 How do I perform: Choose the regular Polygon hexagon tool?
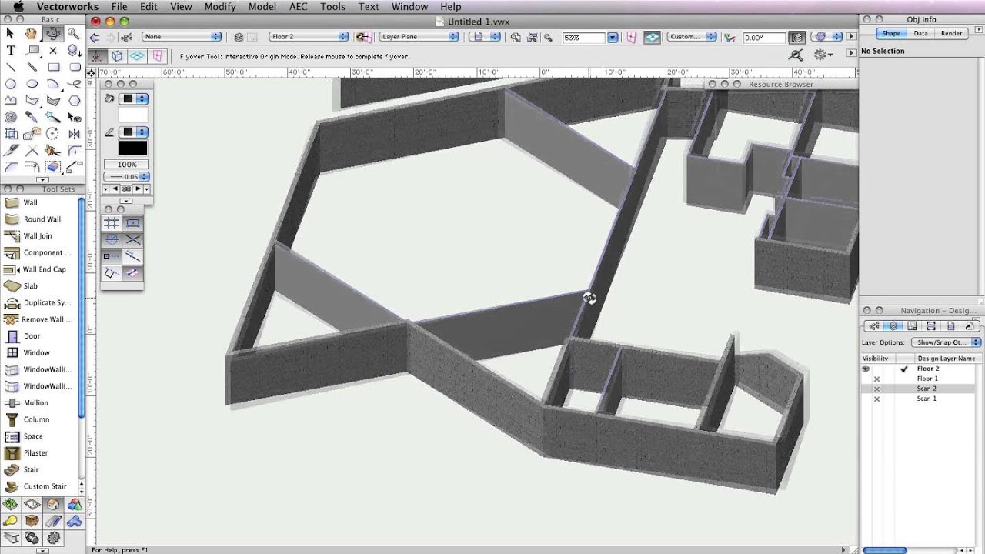pos(74,100)
